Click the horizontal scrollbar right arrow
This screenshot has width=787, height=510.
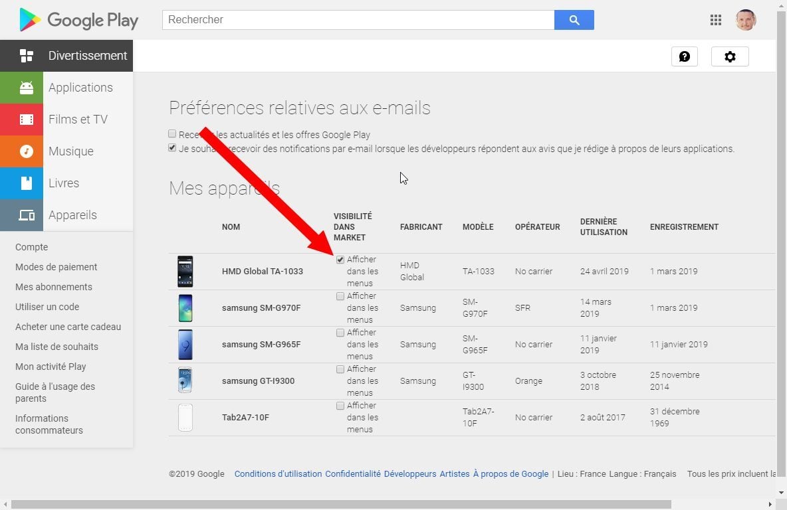point(770,504)
